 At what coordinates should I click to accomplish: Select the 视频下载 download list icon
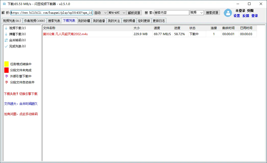pos(6,28)
